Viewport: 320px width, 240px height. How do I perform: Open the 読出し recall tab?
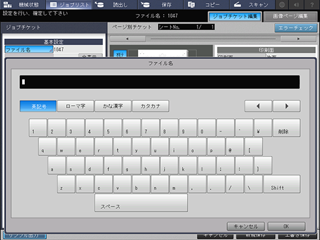(x=115, y=4)
